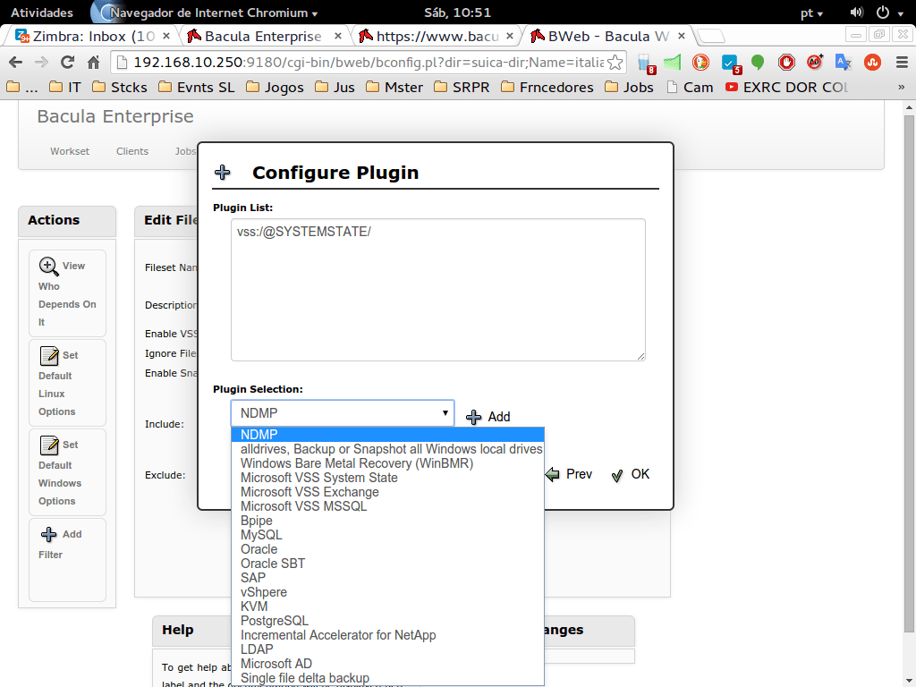The height and width of the screenshot is (687, 916).
Task: Pick the SAP plugin option
Action: point(388,578)
